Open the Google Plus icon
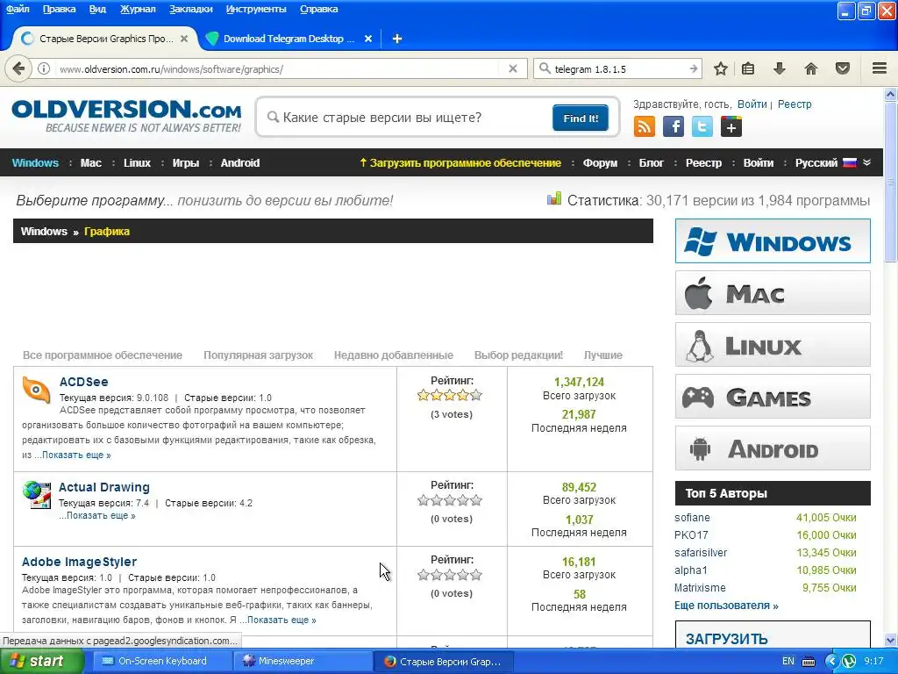Screen dimensions: 898x674 731,126
